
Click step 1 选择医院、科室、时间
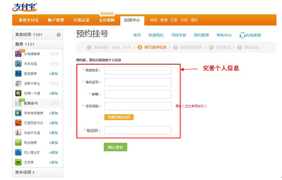click(109, 47)
